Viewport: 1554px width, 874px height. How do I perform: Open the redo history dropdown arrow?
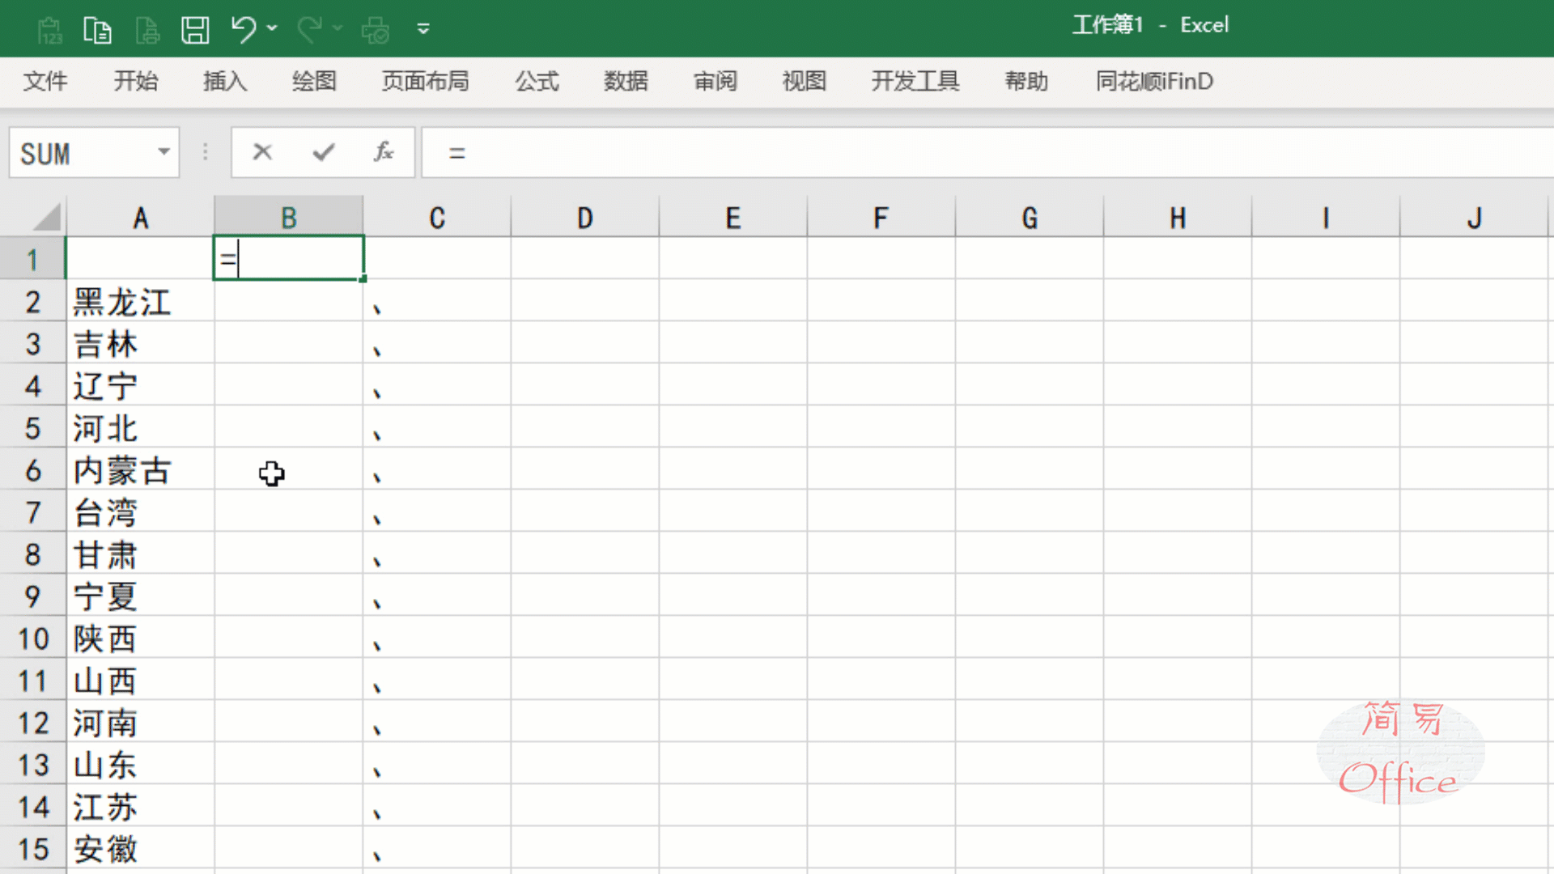point(338,28)
